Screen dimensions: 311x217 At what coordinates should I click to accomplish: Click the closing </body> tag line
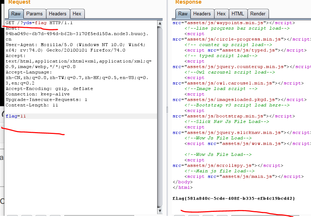(183, 182)
